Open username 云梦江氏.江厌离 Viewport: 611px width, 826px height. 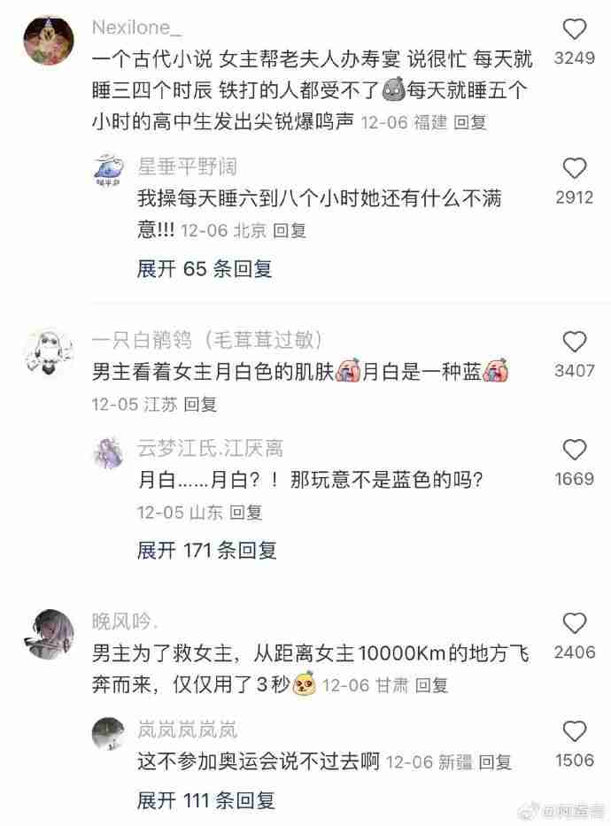[x=210, y=448]
